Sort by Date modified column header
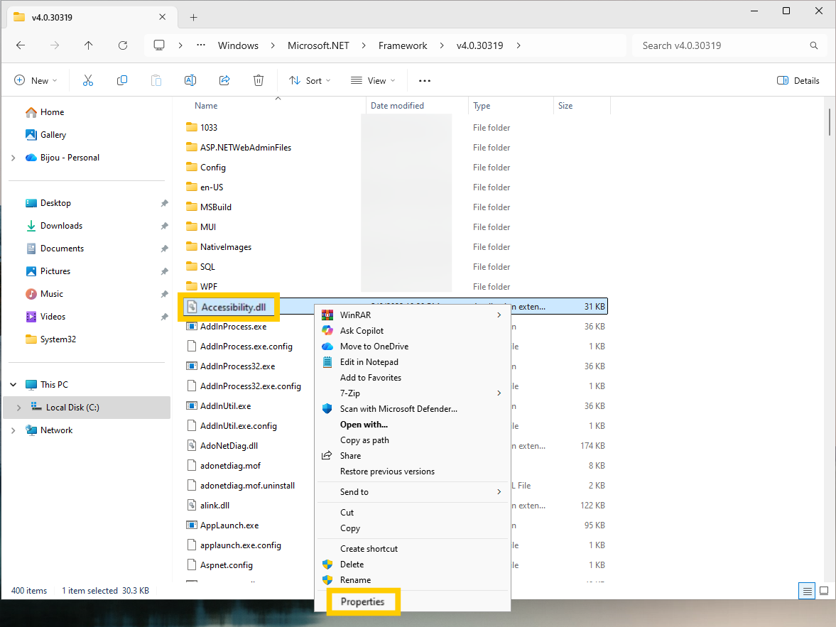 [397, 106]
